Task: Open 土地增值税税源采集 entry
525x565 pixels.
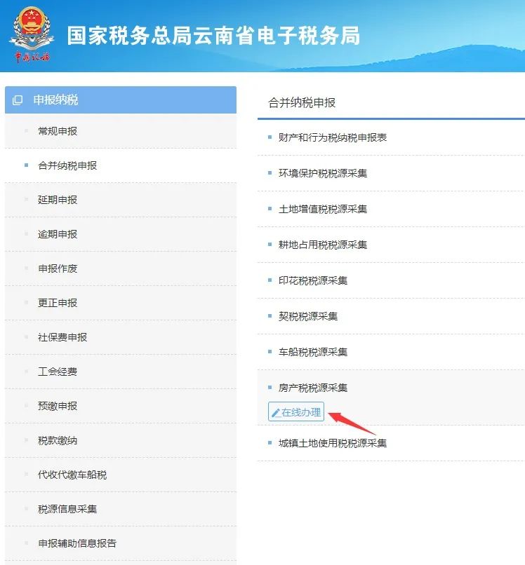Action: point(323,209)
